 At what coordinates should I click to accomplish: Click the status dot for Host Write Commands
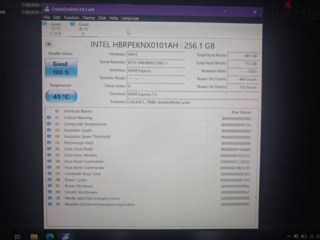(x=49, y=167)
